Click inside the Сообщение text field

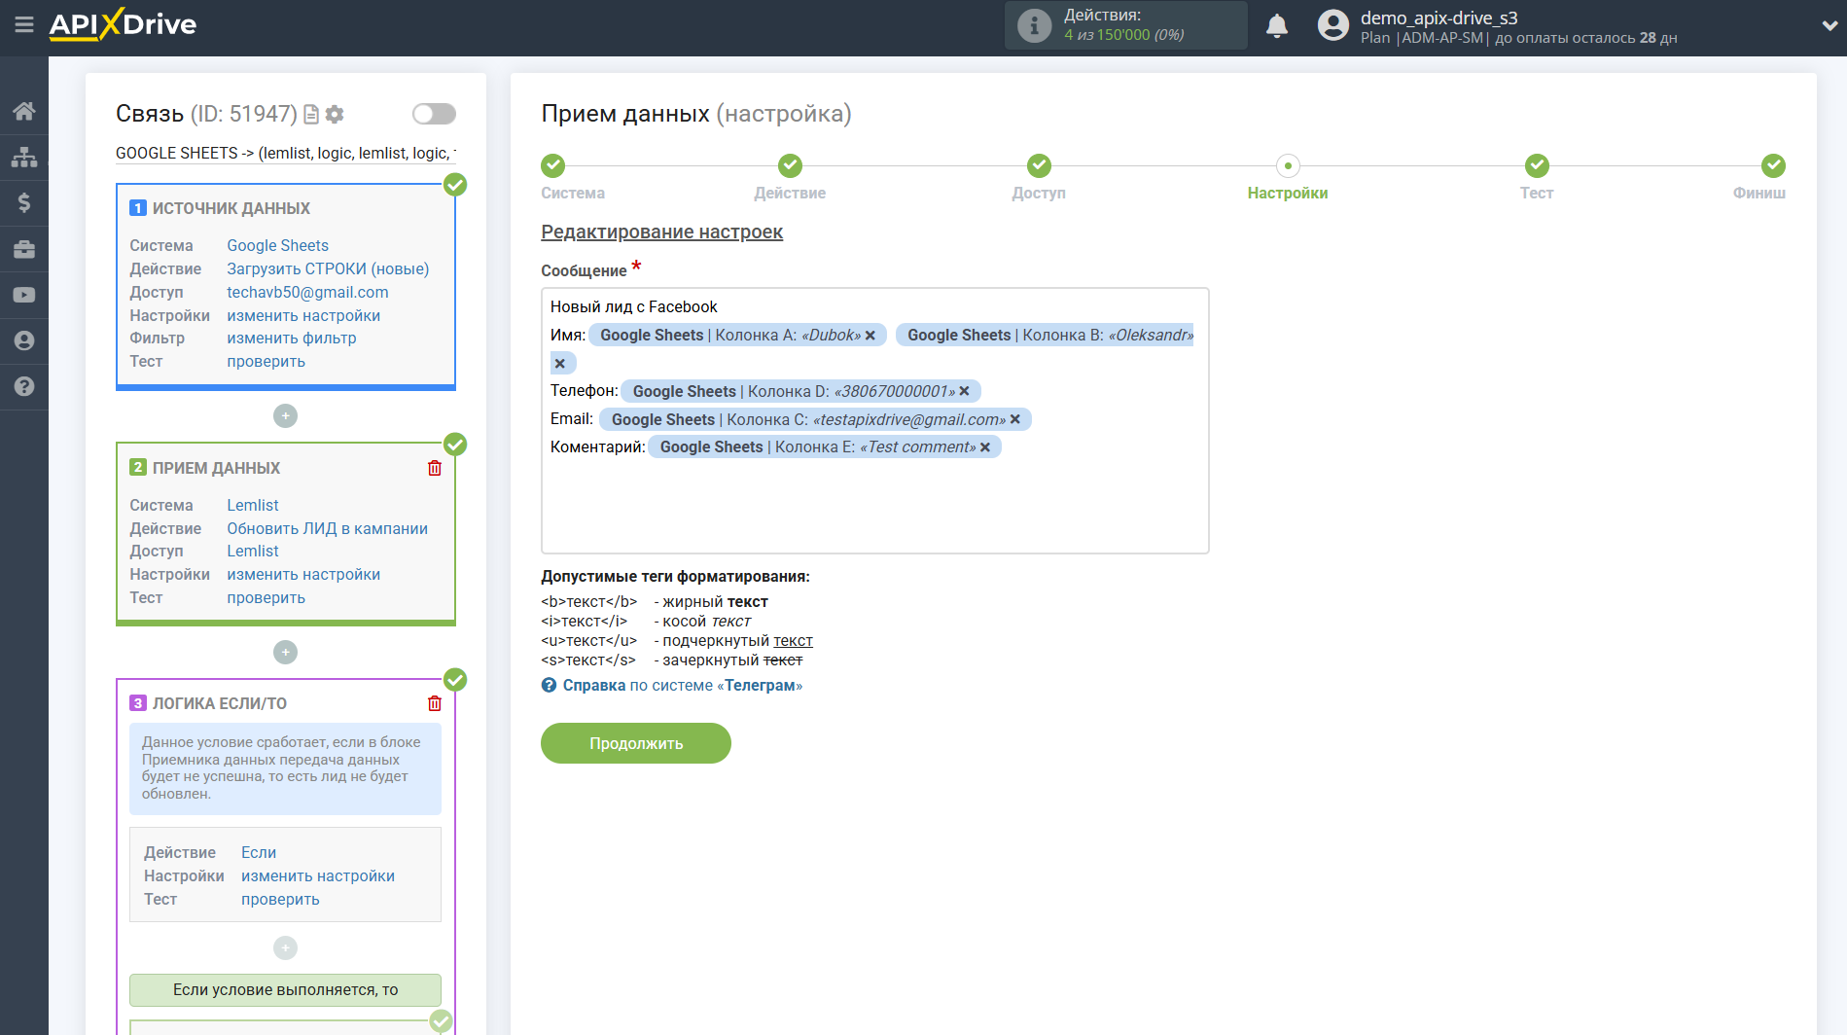[874, 420]
